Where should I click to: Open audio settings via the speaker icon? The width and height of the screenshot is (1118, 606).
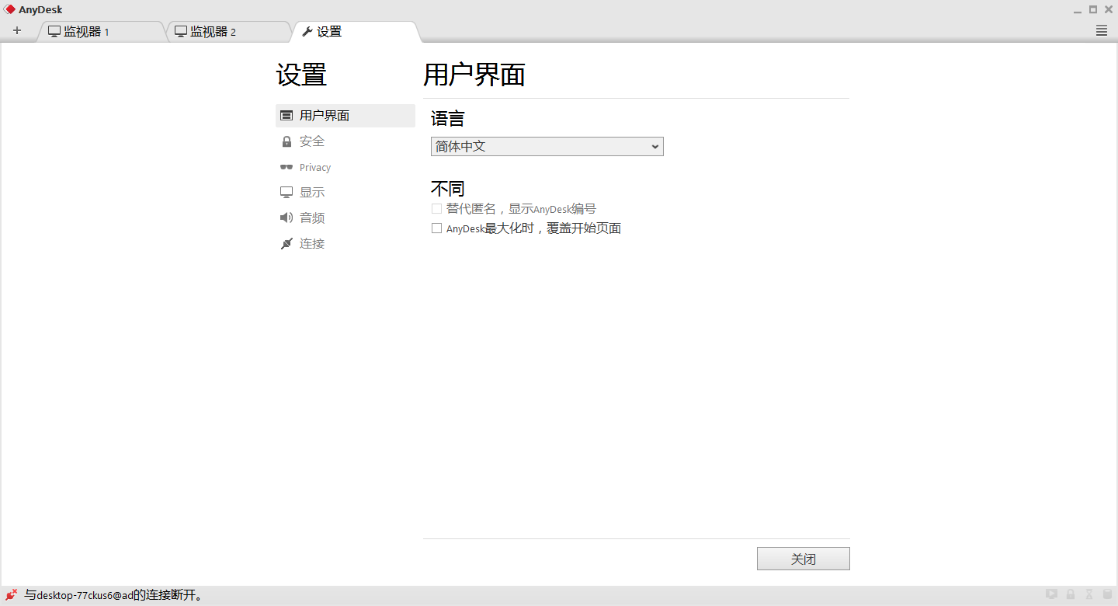[x=286, y=218]
